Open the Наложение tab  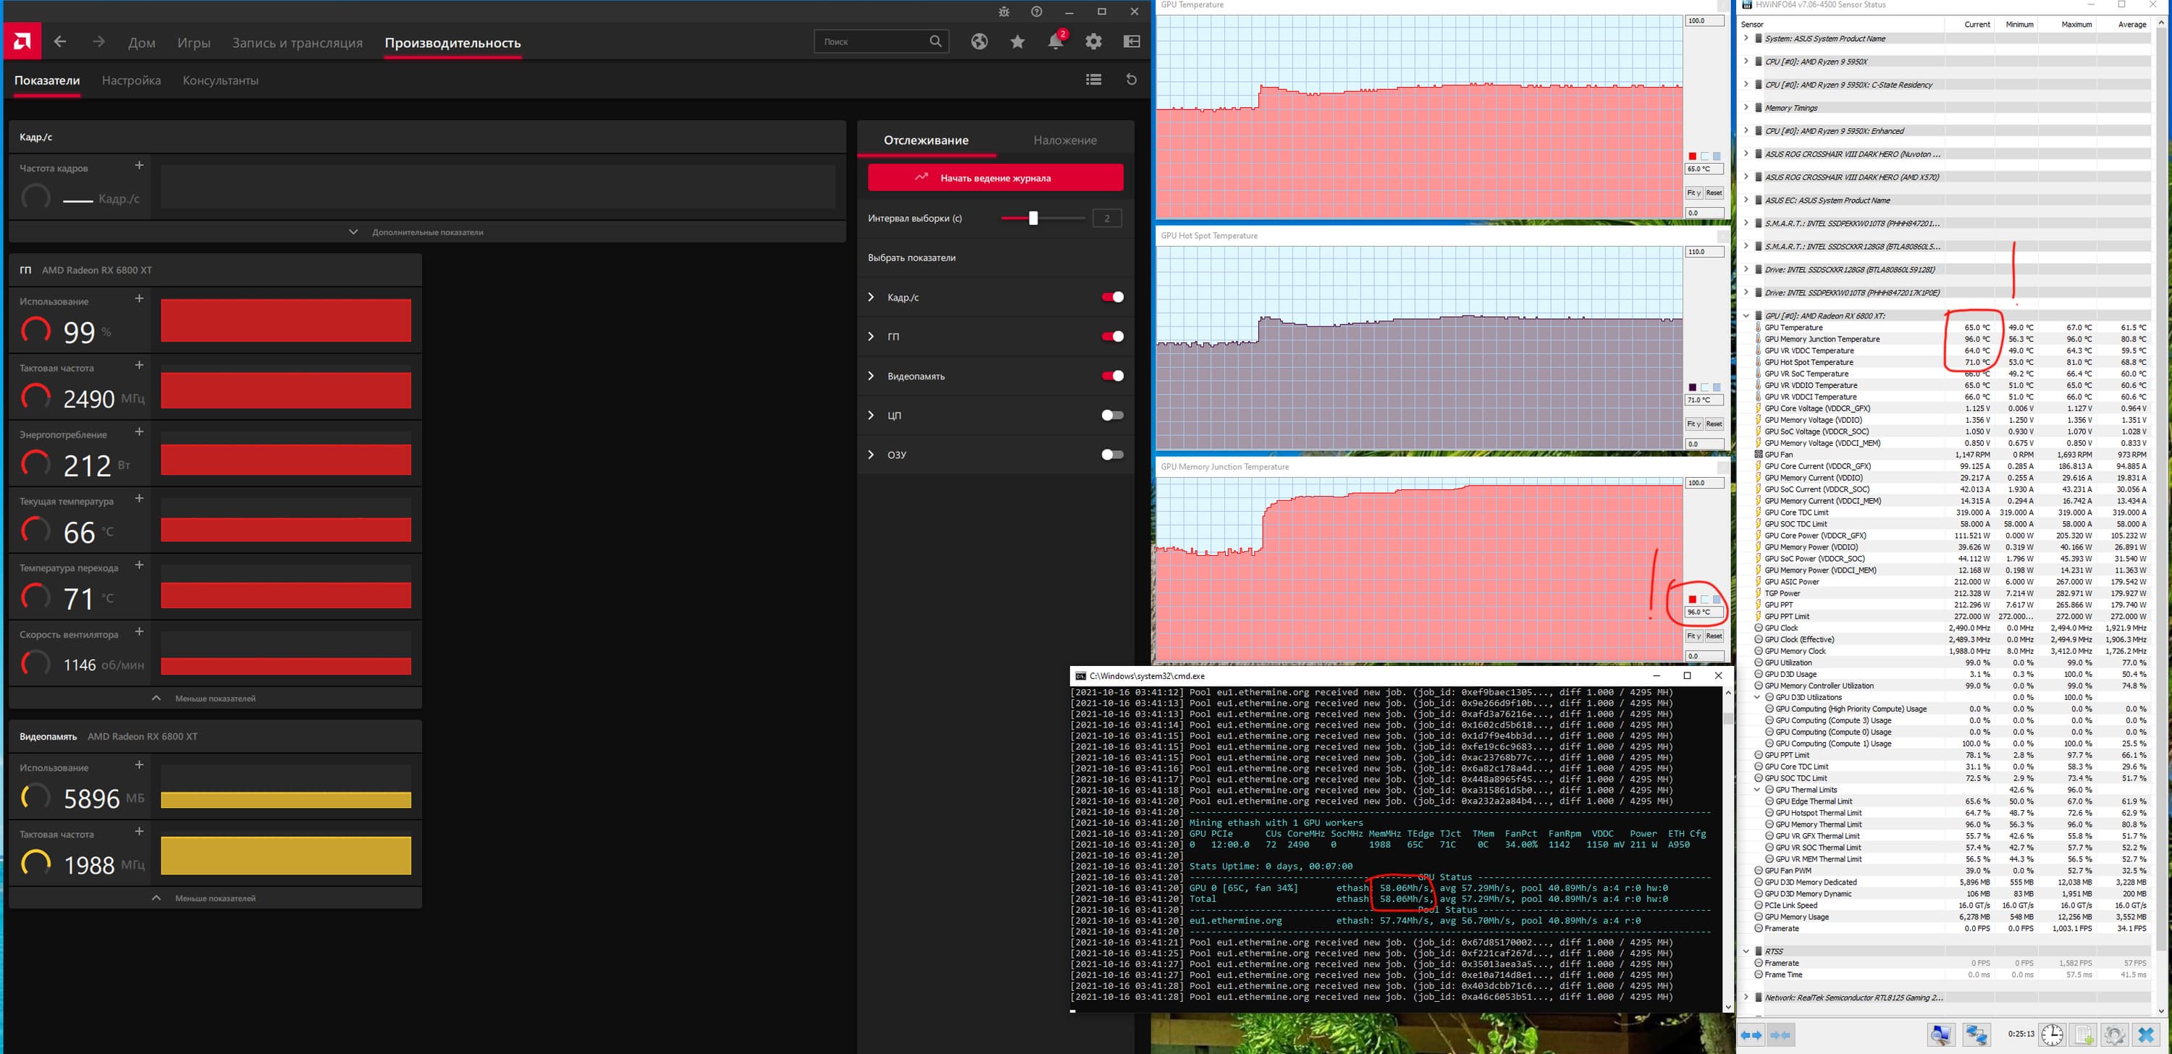pyautogui.click(x=1064, y=141)
